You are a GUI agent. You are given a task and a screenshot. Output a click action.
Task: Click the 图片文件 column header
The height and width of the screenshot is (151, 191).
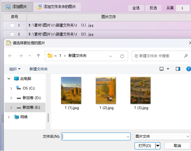click(109, 17)
